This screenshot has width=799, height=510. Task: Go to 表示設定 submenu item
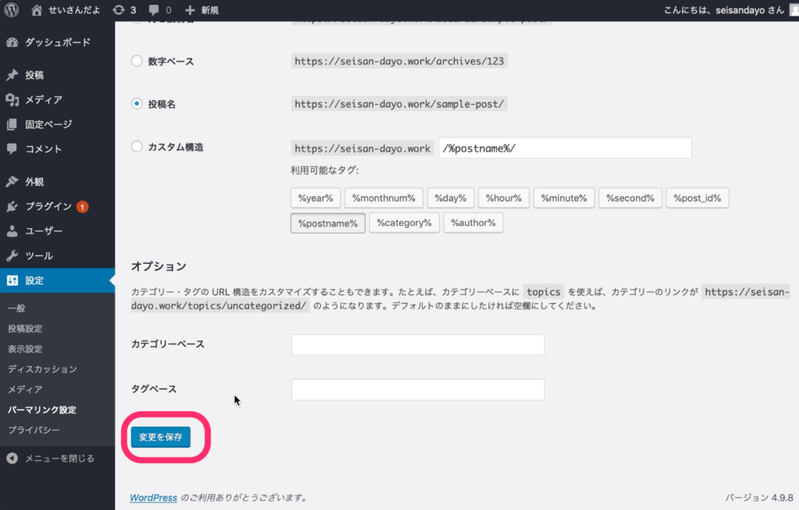(x=25, y=349)
